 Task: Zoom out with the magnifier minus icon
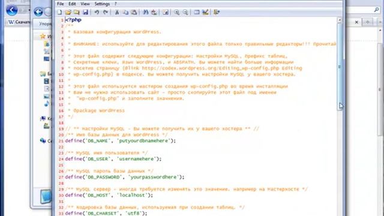coord(185,12)
